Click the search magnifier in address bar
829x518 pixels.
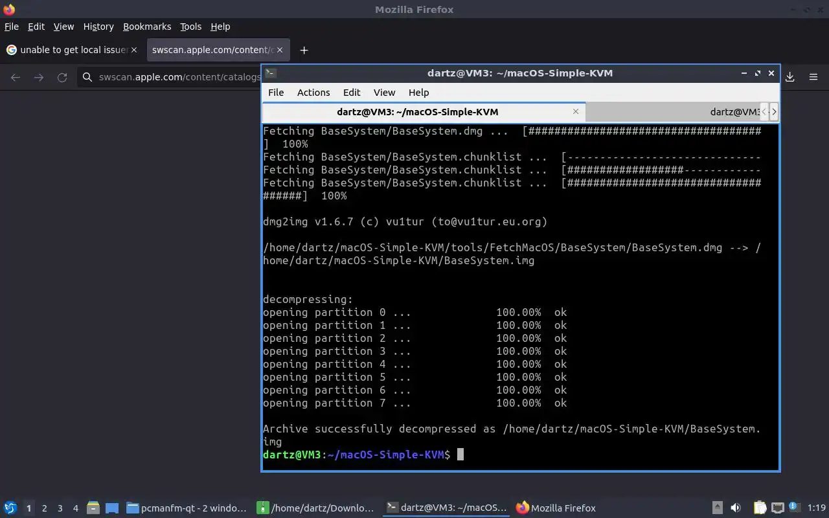[87, 78]
